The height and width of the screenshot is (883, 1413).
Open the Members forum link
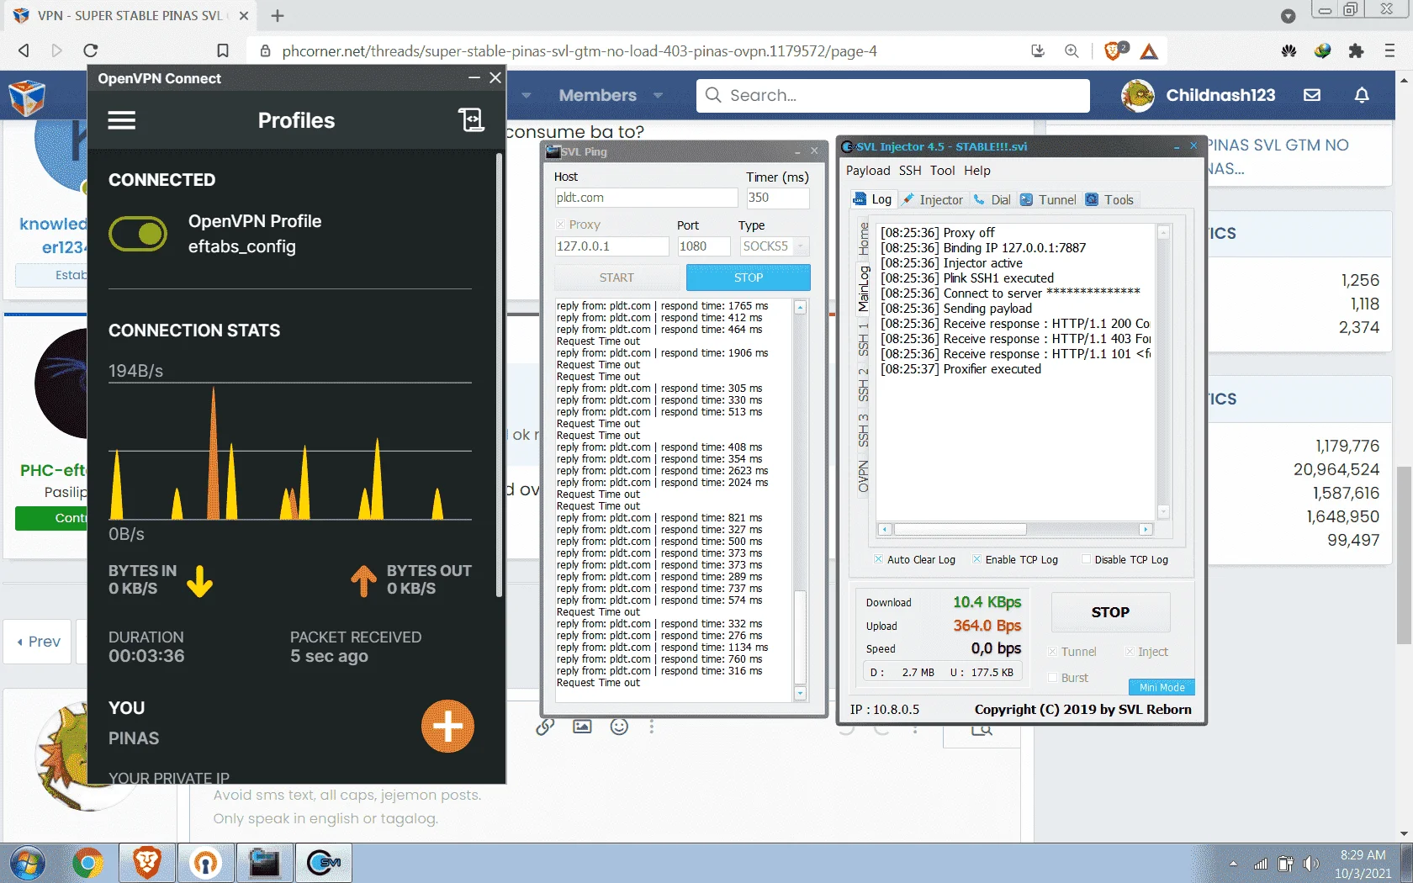(x=597, y=95)
